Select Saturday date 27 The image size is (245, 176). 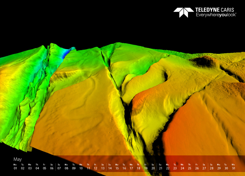tap(204, 168)
